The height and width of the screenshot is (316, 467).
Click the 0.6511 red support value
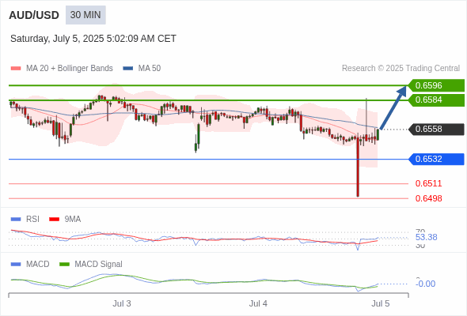coord(428,183)
